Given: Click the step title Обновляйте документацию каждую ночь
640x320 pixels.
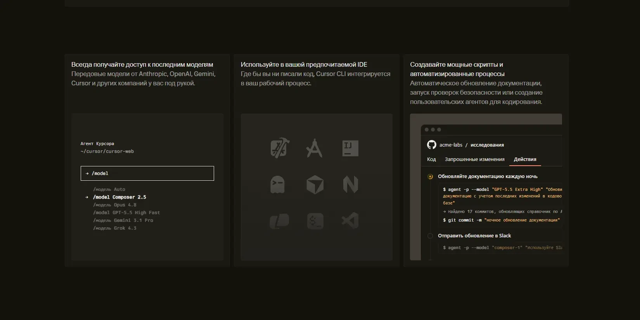Looking at the screenshot, I should 488,176.
